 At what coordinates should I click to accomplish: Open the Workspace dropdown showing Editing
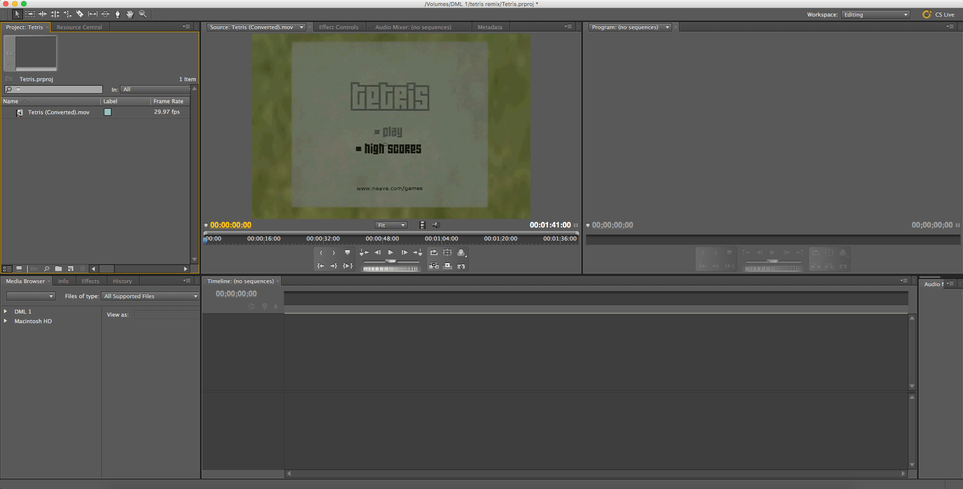pos(876,15)
